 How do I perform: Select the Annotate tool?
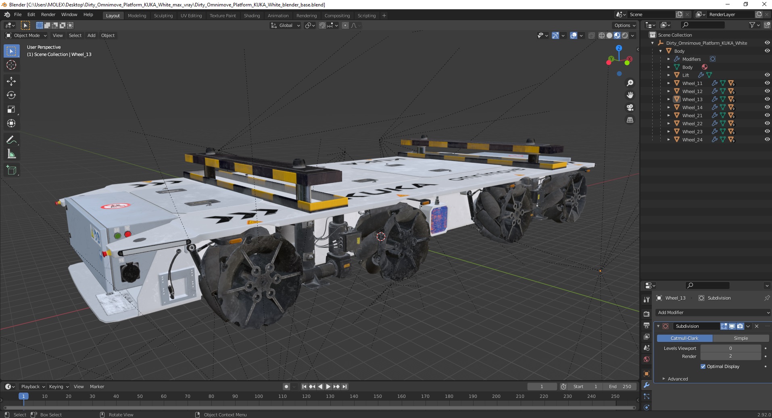coord(11,140)
